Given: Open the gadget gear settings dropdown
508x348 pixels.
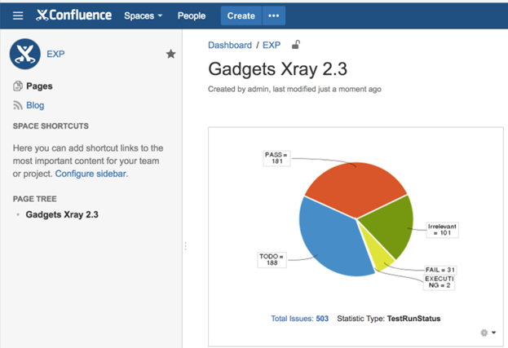Looking at the screenshot, I should pos(488,333).
